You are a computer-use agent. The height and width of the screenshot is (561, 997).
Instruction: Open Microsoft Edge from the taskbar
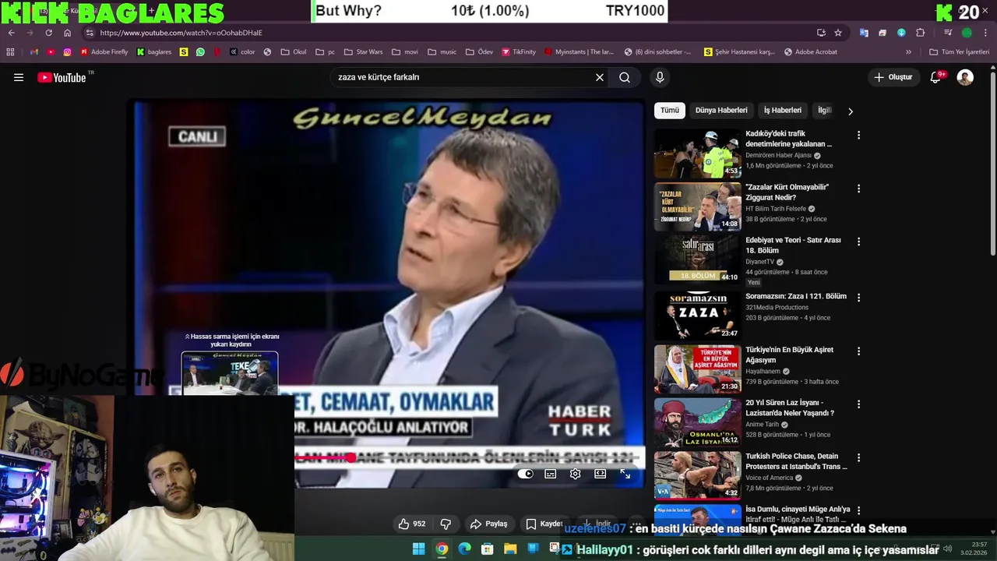pos(465,549)
